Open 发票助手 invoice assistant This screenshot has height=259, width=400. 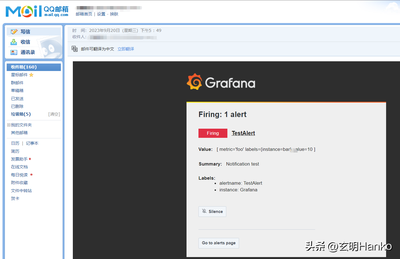pos(19,159)
